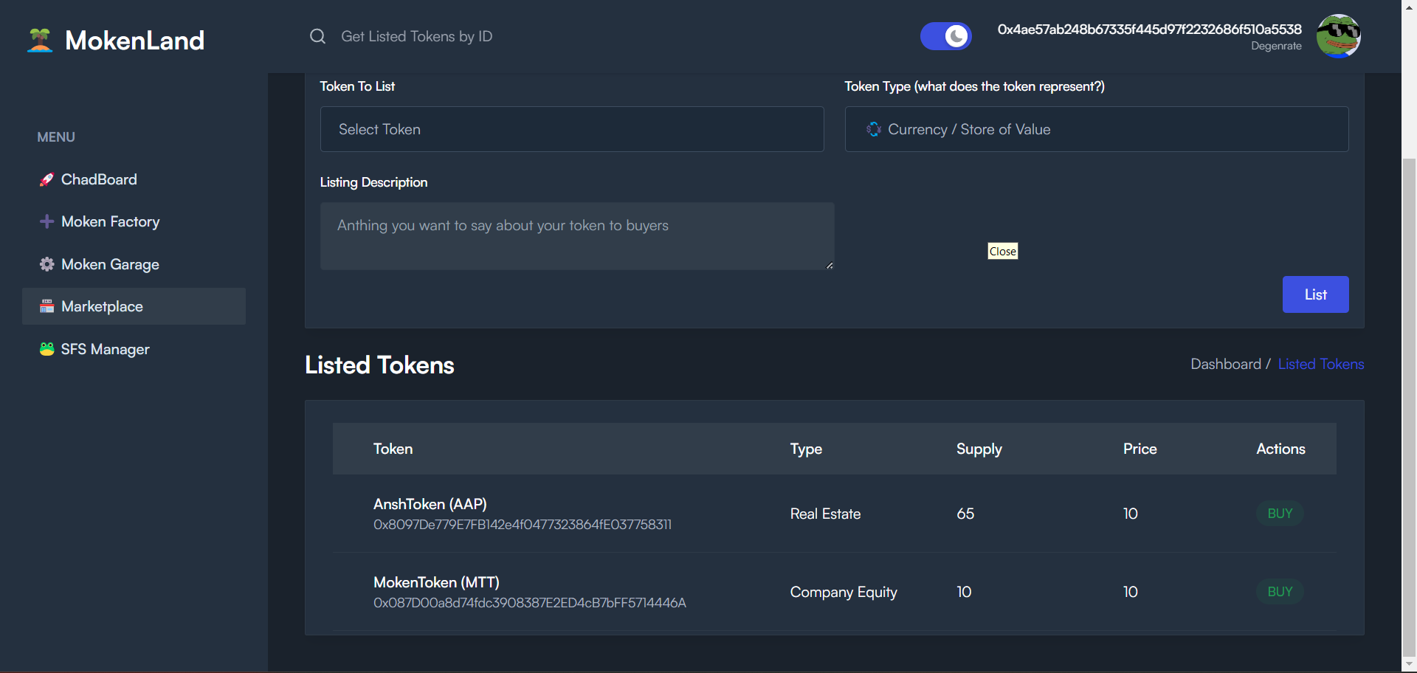Click the Listing Description text area
Screen dimensions: 1417x673
[576, 236]
